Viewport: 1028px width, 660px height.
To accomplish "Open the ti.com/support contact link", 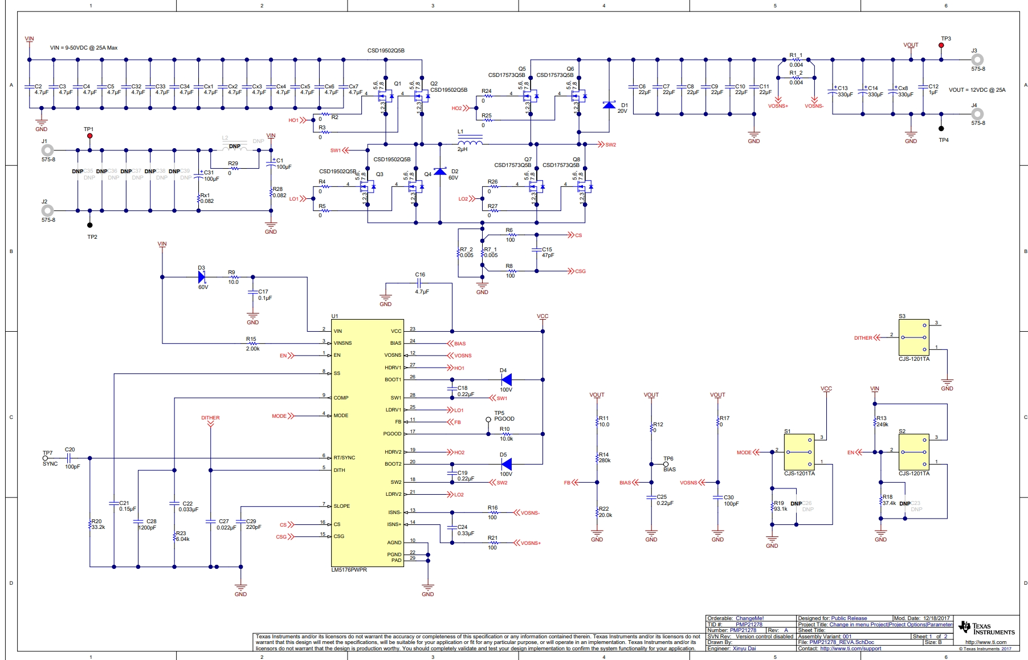I will (850, 649).
